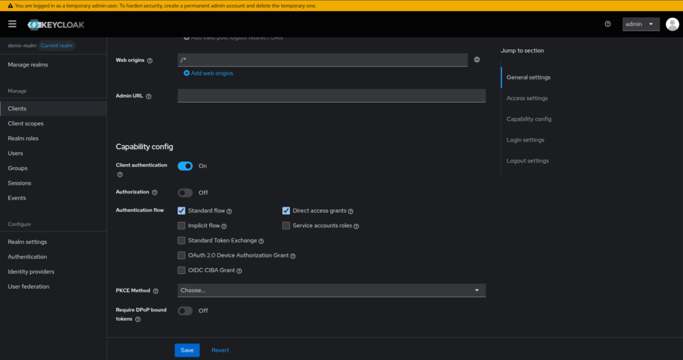Click the Revert button
This screenshot has height=360, width=683.
(220, 350)
